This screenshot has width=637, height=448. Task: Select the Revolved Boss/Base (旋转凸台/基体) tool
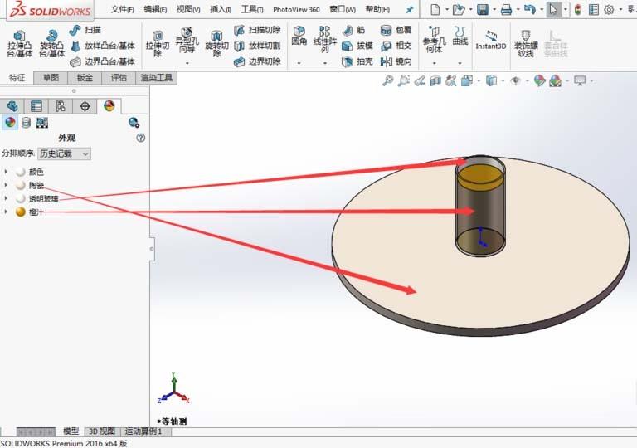51,44
